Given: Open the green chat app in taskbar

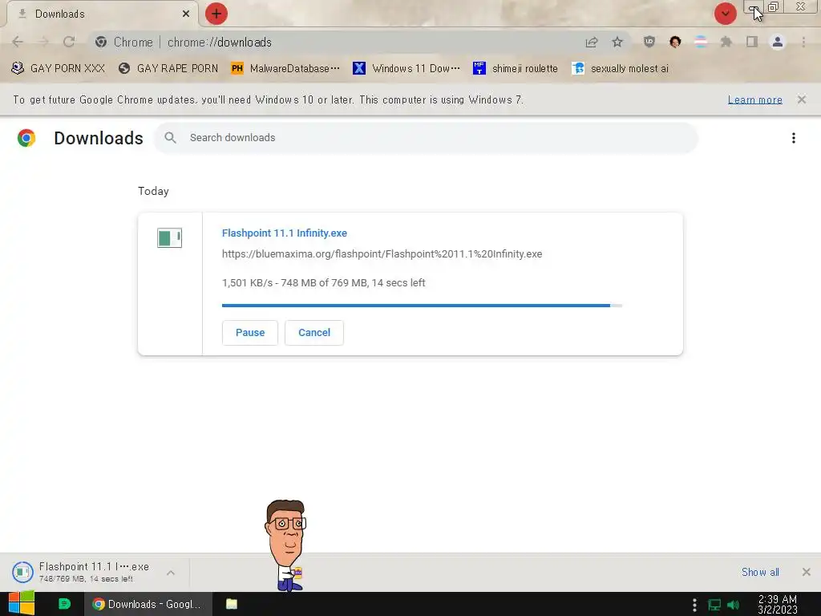Looking at the screenshot, I should click(64, 604).
